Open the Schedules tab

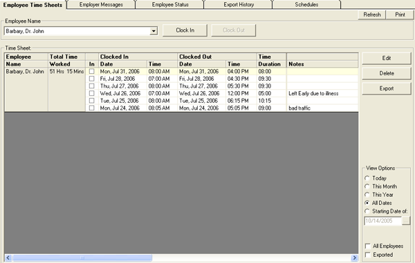click(306, 5)
